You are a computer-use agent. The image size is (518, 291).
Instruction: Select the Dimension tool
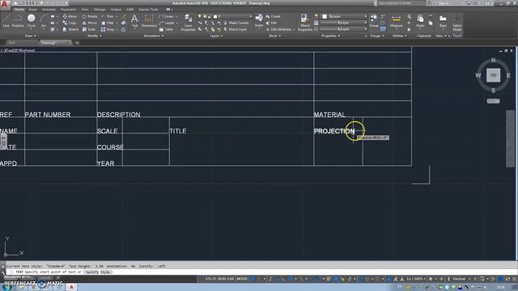149,20
